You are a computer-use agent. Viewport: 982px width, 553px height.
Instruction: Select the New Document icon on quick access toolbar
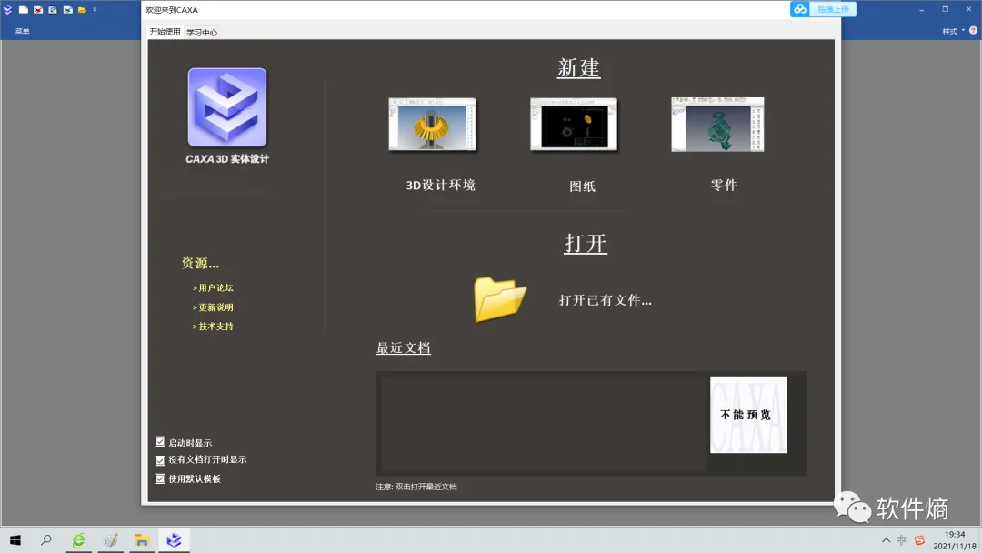(23, 9)
